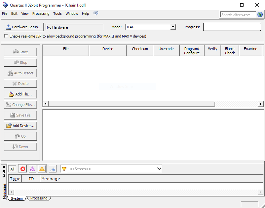Image resolution: width=265 pixels, height=208 pixels.
Task: Click the Search altera.com field
Action: pos(238,15)
